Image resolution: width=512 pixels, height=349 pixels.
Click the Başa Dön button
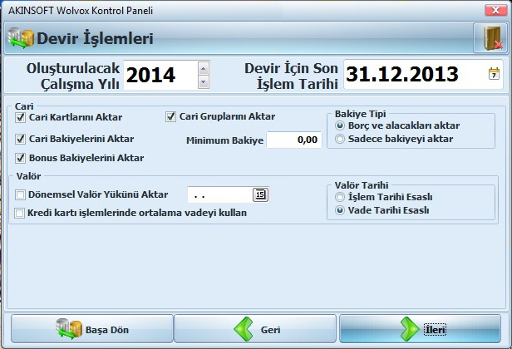coord(92,329)
